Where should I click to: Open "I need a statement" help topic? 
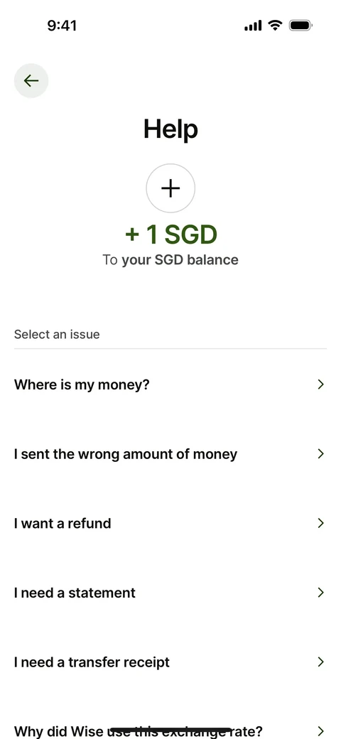pos(170,593)
